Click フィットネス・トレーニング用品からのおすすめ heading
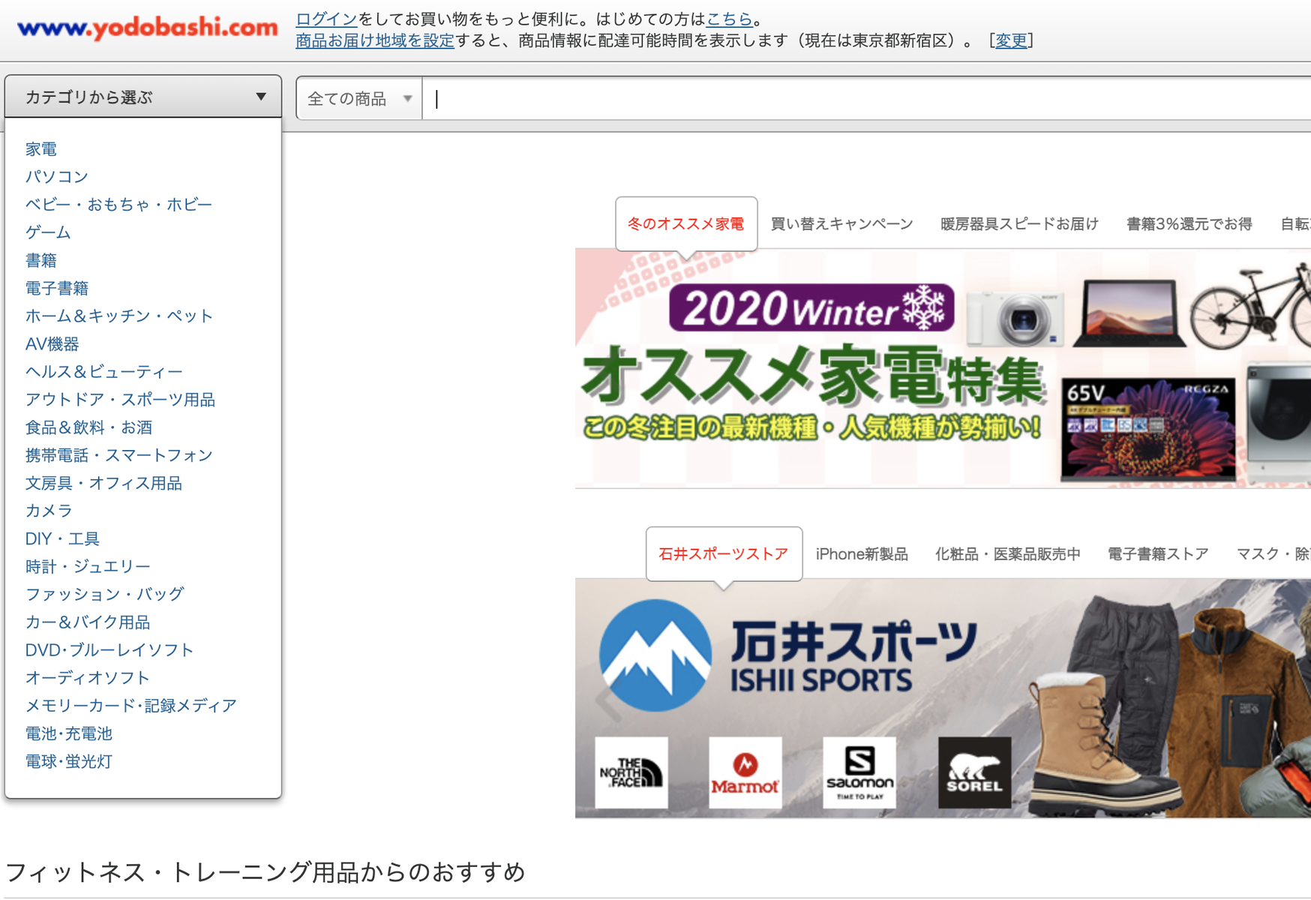This screenshot has width=1311, height=900. point(265,872)
